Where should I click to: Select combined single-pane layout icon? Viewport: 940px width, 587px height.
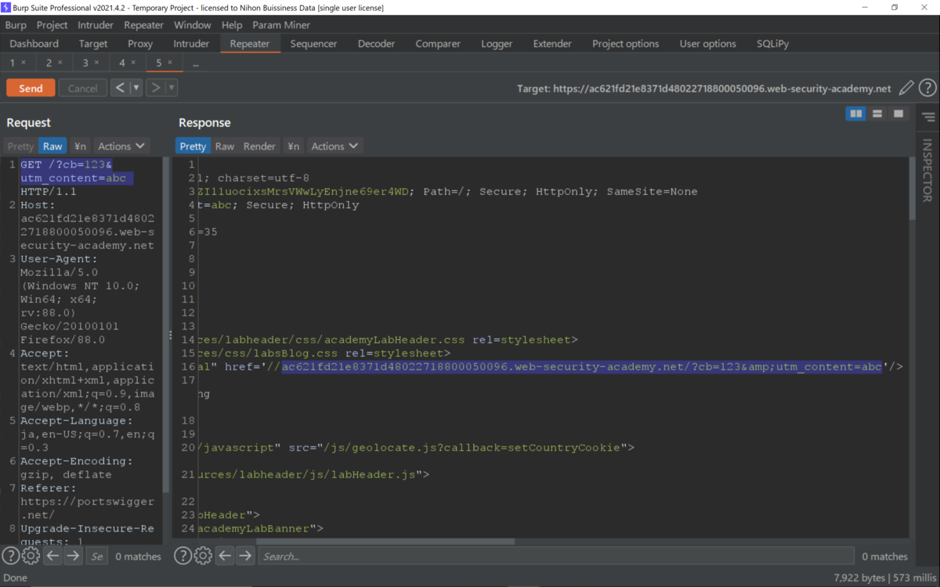(x=898, y=114)
